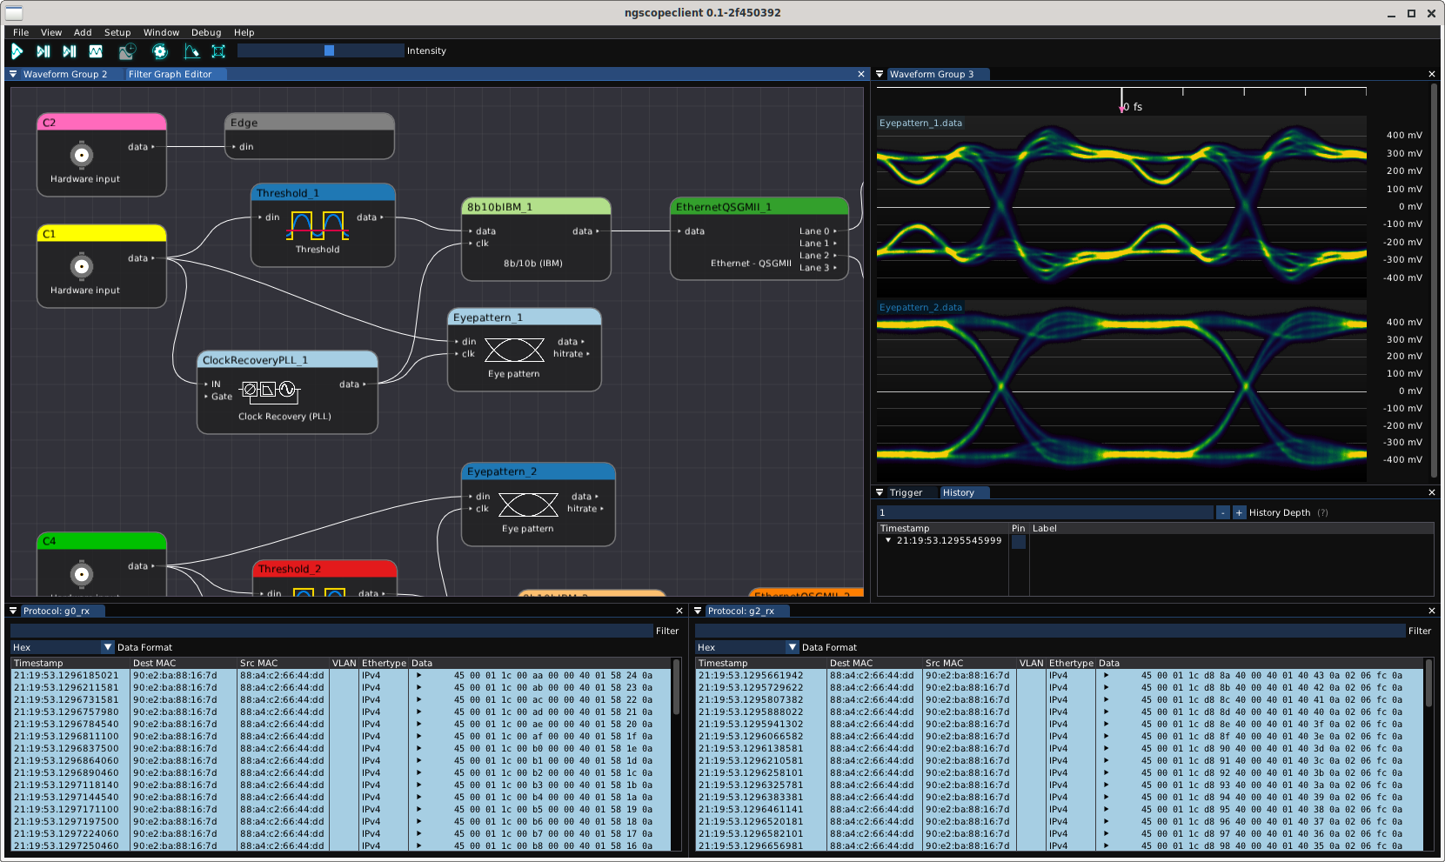Click the clear persistence eraser icon

pyautogui.click(x=191, y=51)
